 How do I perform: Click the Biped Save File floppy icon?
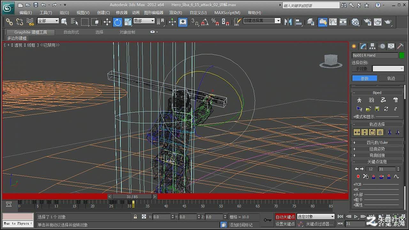click(377, 109)
